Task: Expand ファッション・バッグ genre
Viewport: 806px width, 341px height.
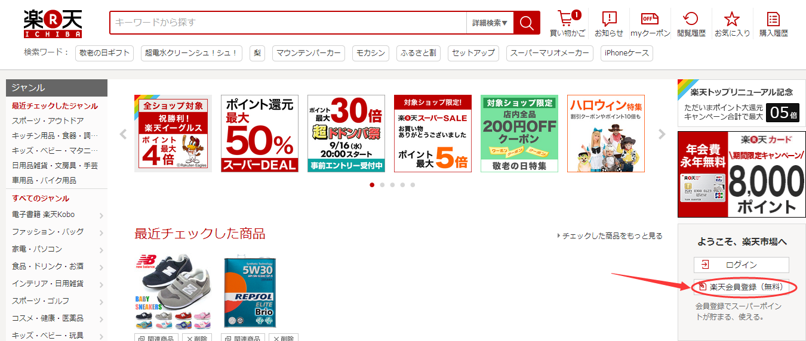Action: (x=57, y=232)
